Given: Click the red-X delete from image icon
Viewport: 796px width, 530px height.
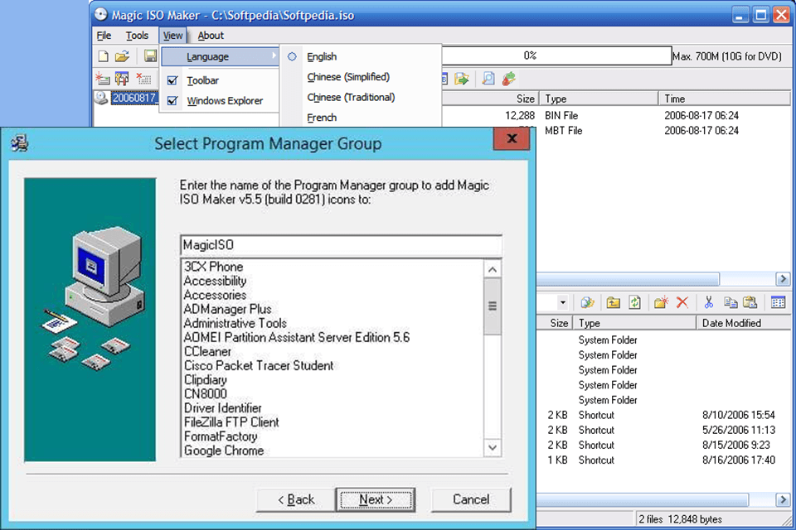Looking at the screenshot, I should click(x=143, y=79).
